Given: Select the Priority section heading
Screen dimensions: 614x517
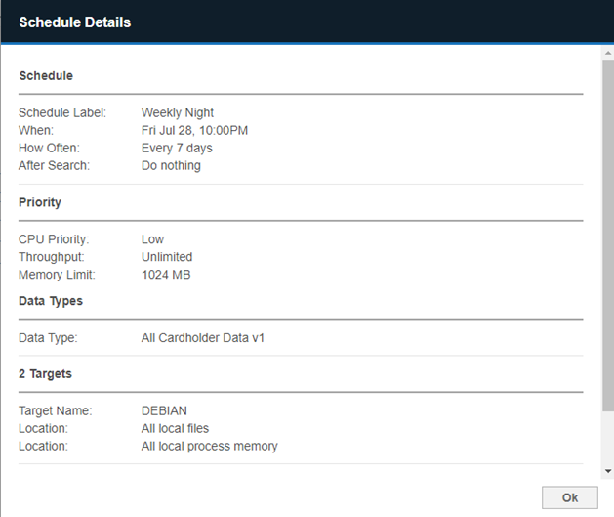Looking at the screenshot, I should (40, 203).
